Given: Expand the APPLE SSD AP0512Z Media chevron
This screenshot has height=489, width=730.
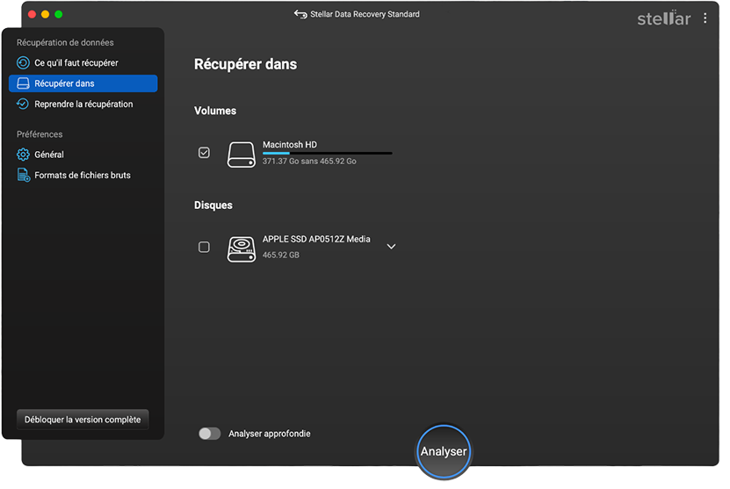Looking at the screenshot, I should point(392,247).
